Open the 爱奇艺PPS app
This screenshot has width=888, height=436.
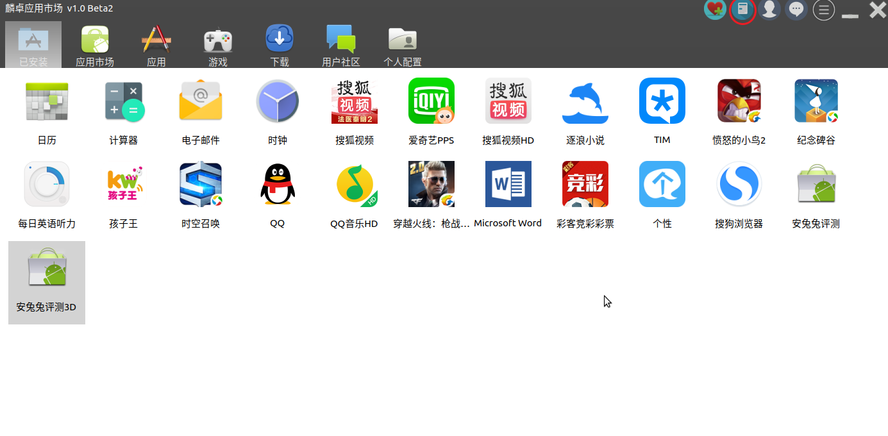coord(431,101)
